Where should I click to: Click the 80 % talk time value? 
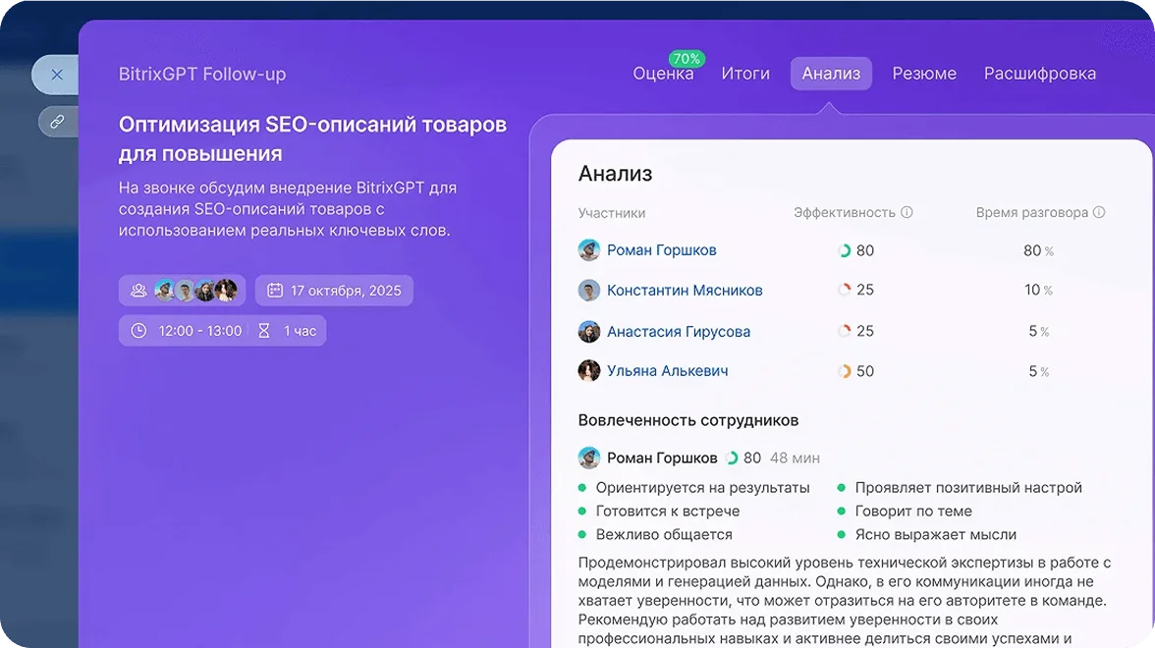coord(1038,250)
